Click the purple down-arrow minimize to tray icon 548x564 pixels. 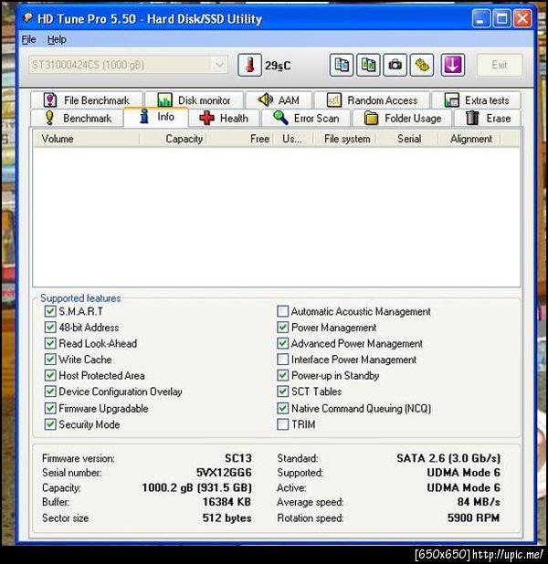[x=453, y=65]
